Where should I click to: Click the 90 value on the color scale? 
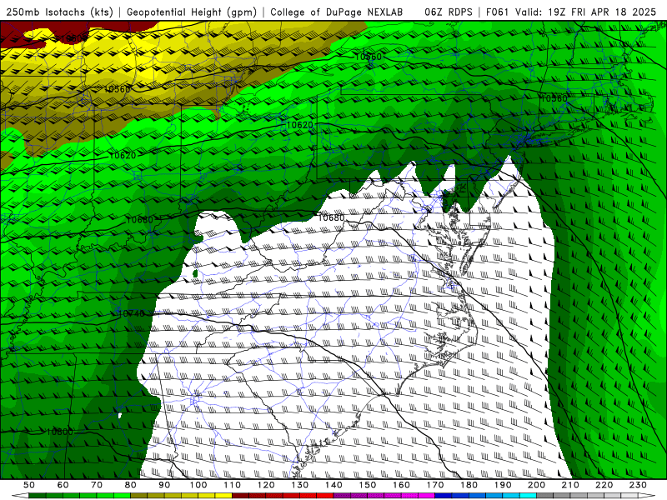point(164,485)
